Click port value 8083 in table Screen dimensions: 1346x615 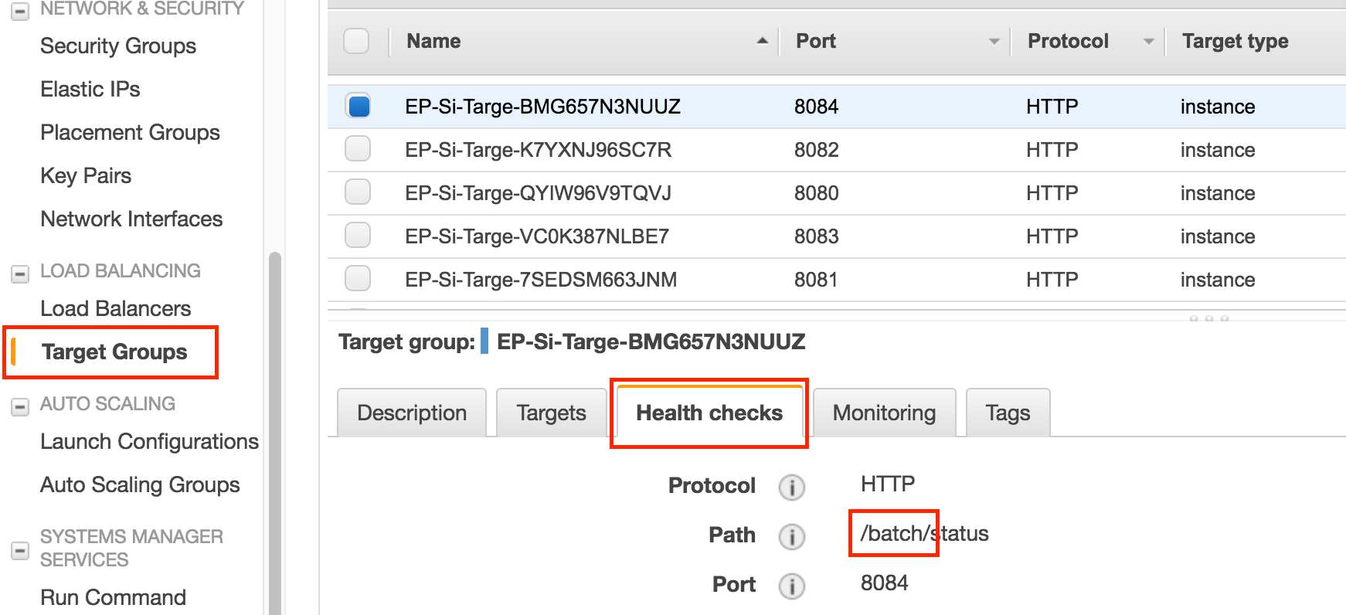[816, 236]
